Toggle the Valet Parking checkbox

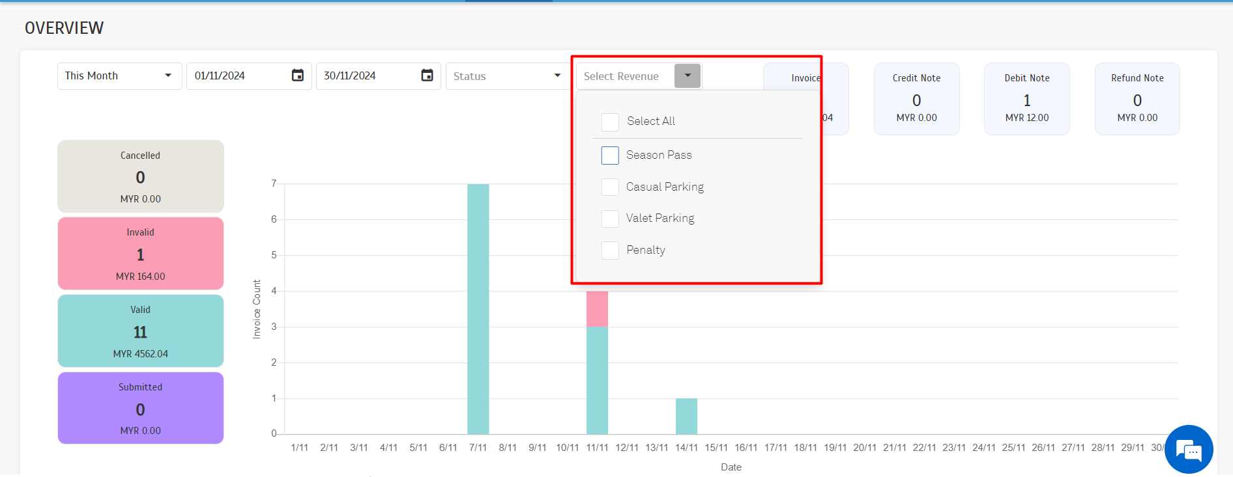[x=610, y=219]
